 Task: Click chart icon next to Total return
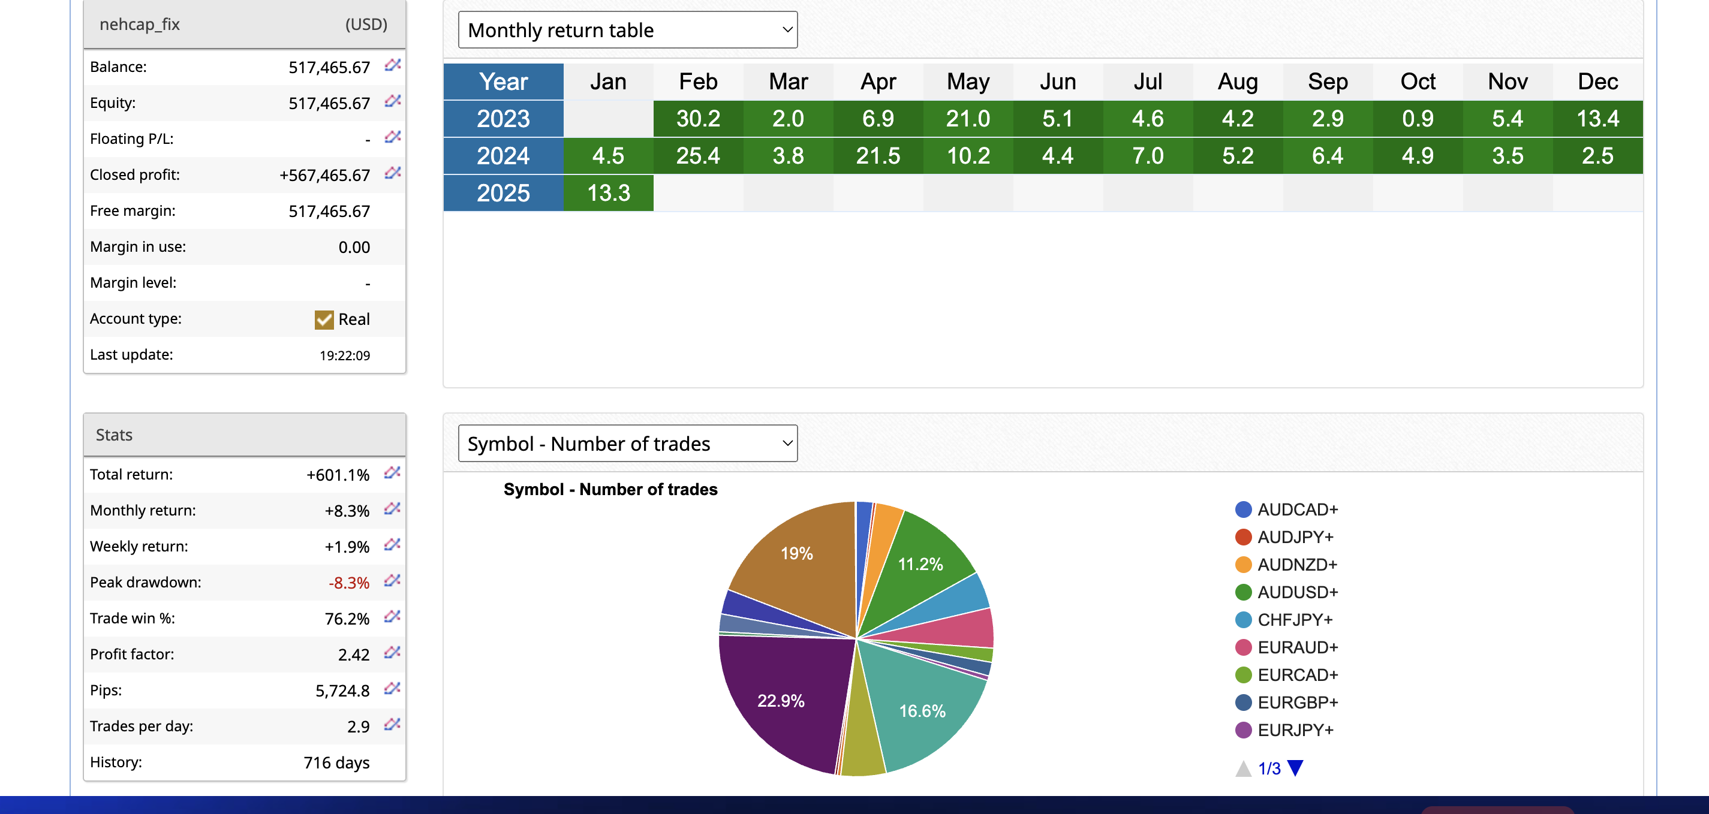[392, 472]
